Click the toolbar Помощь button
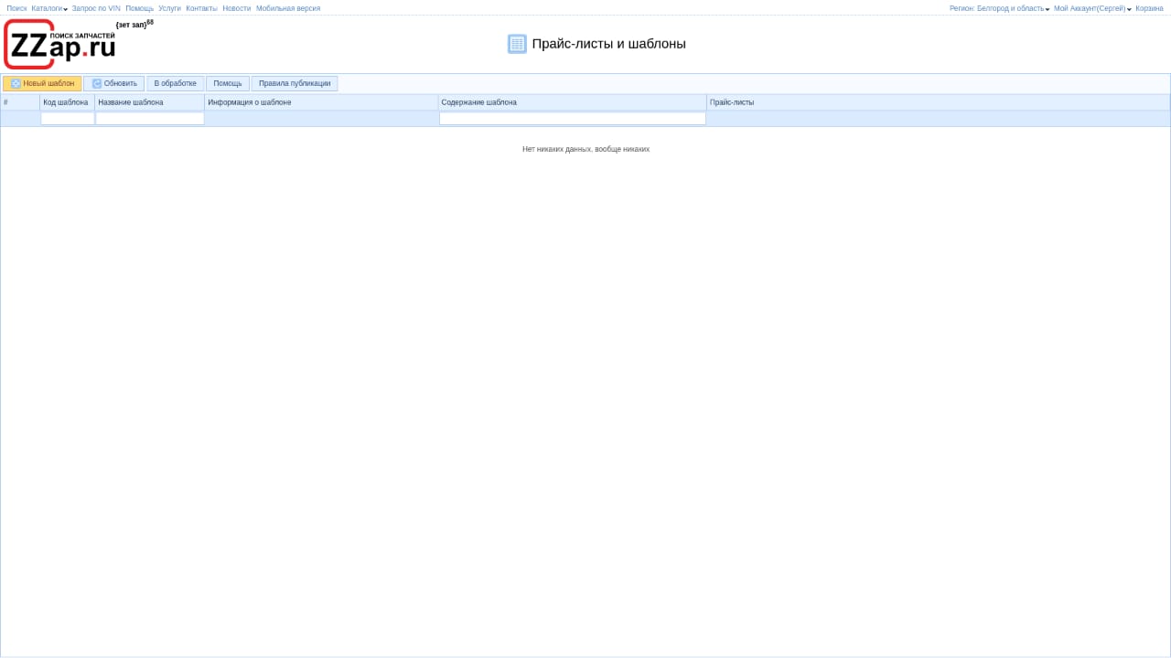 228,84
